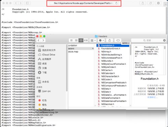Image resolution: width=168 pixels, height=127 pixels.
Task: Go forward in Finder window
Action: (x=43, y=40)
